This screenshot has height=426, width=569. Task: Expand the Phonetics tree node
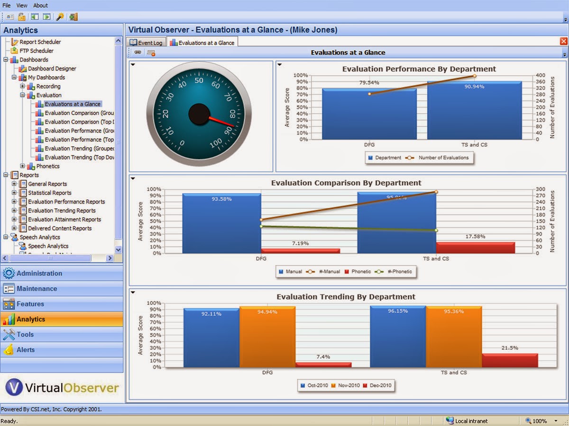pos(23,166)
